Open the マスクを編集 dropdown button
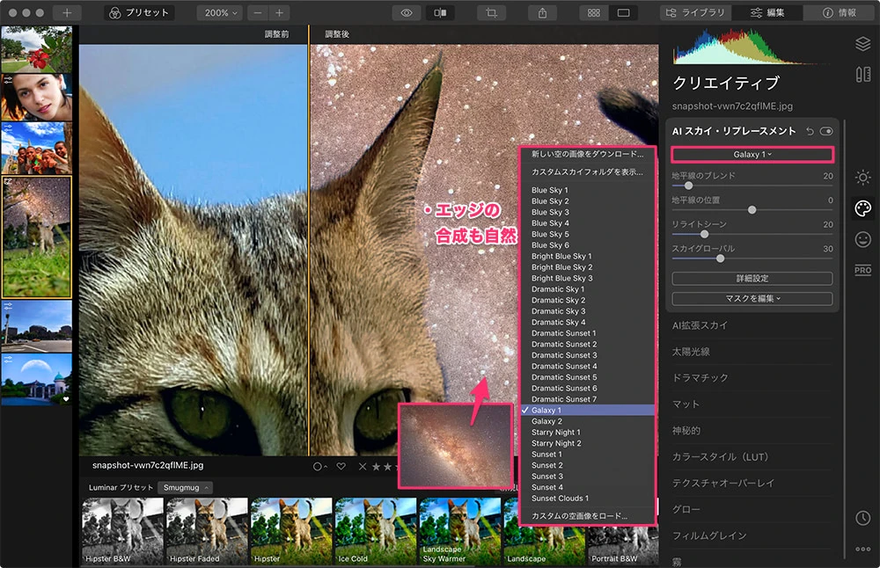880x568 pixels. 752,298
